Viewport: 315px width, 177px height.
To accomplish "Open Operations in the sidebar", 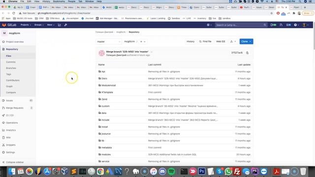I will [12, 122].
